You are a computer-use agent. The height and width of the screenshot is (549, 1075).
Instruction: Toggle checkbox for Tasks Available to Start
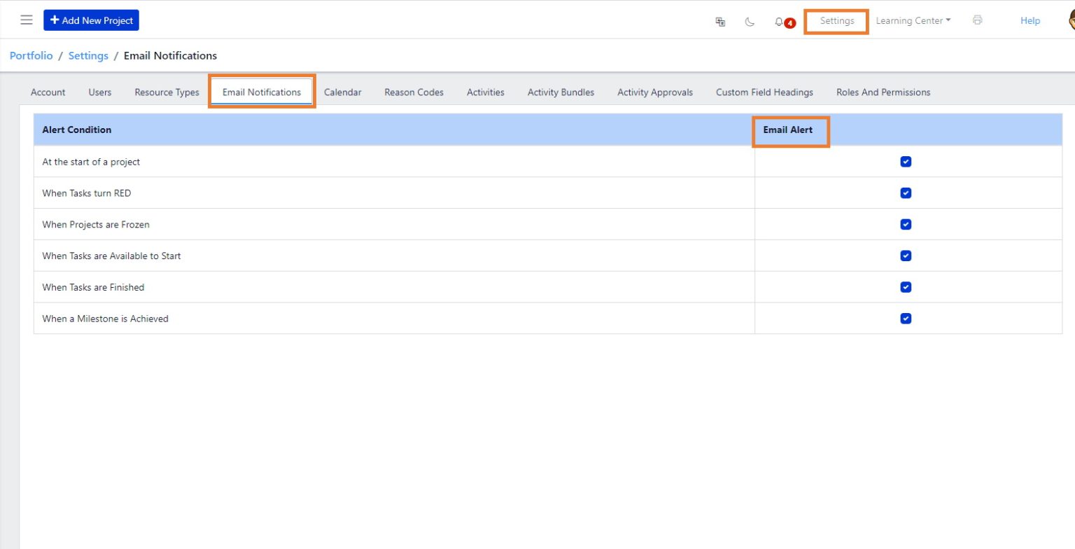click(x=906, y=256)
